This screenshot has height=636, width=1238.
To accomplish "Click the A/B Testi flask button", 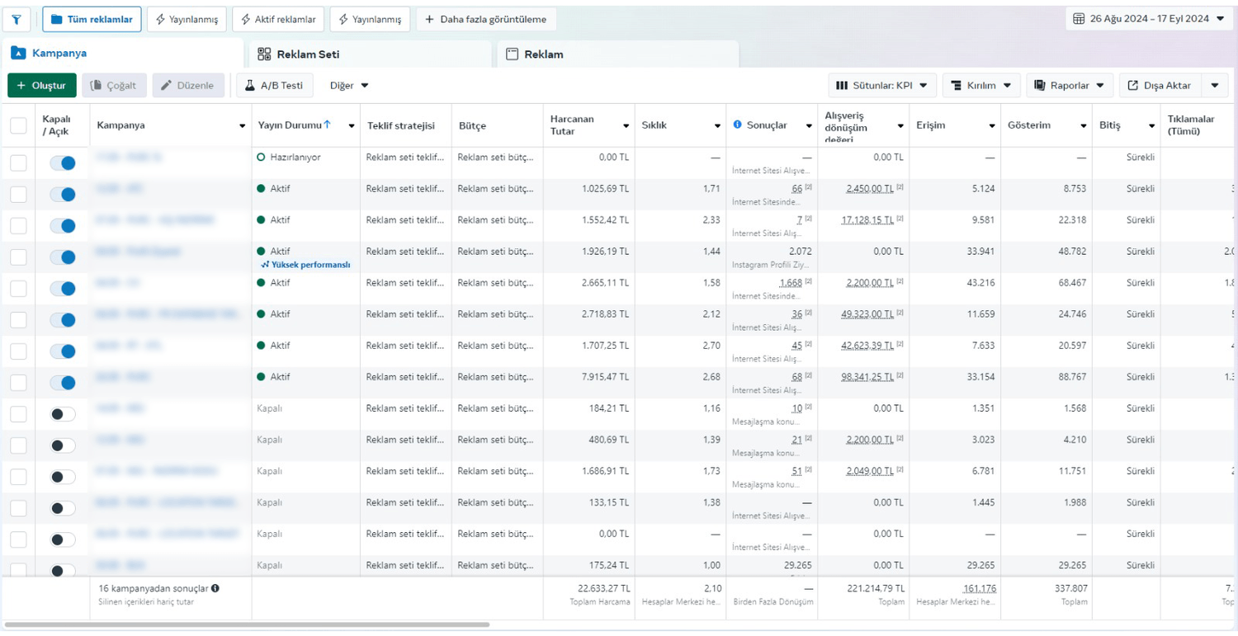I will click(275, 86).
